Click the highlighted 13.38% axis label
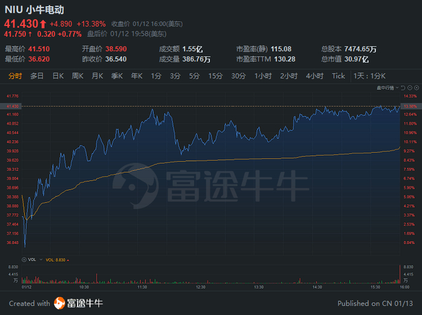The width and height of the screenshot is (422, 315). click(410, 106)
